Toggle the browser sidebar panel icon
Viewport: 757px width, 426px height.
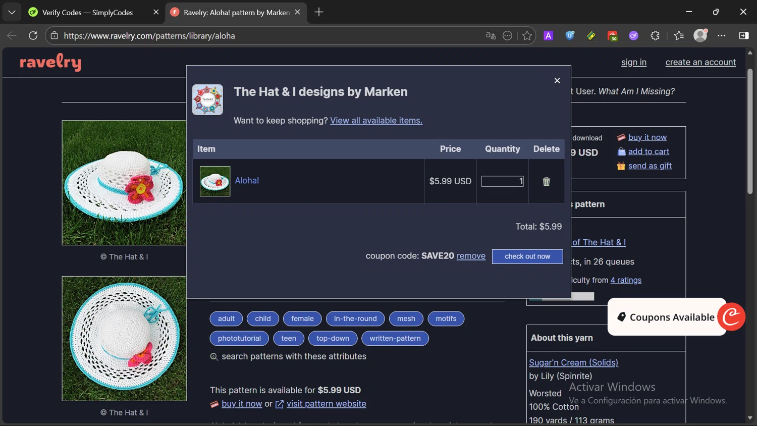click(x=744, y=35)
